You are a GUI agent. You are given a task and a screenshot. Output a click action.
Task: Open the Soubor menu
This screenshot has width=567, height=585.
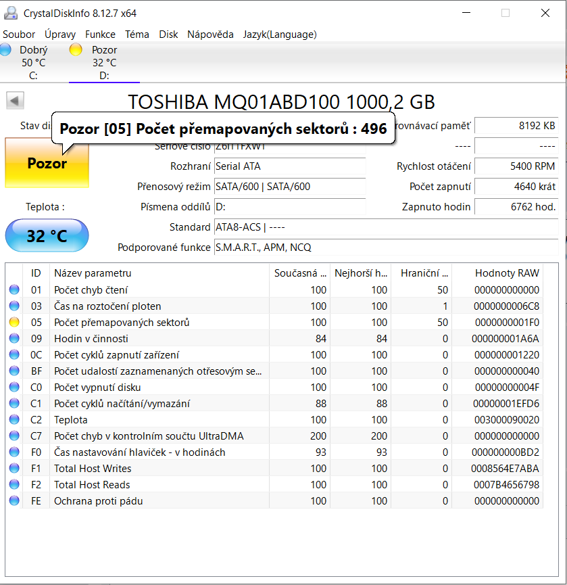tap(19, 34)
